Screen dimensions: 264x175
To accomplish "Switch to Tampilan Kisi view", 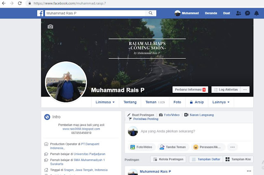I will click(x=238, y=159).
